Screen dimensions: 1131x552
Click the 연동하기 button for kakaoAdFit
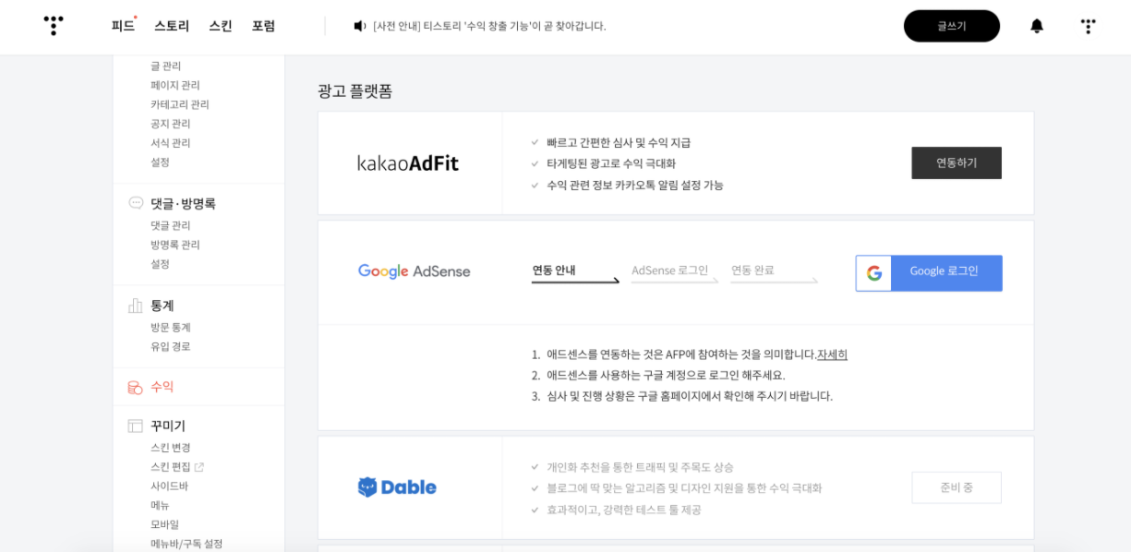click(957, 162)
